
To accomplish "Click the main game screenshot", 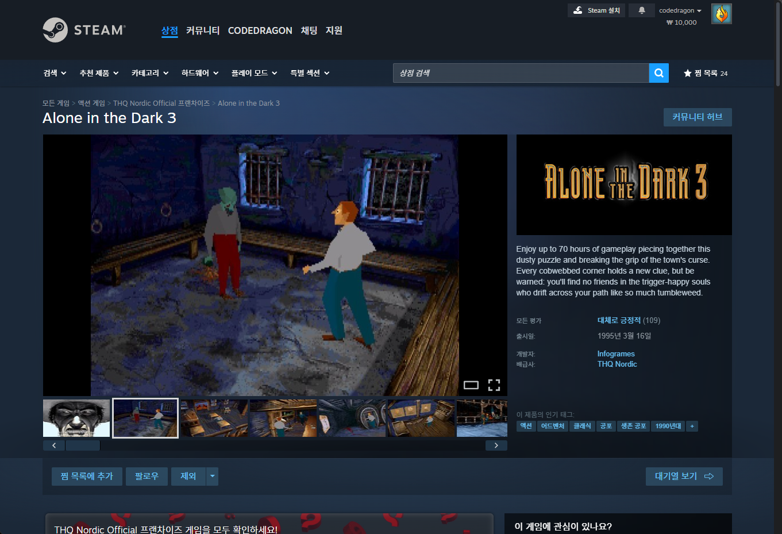I will (x=275, y=266).
